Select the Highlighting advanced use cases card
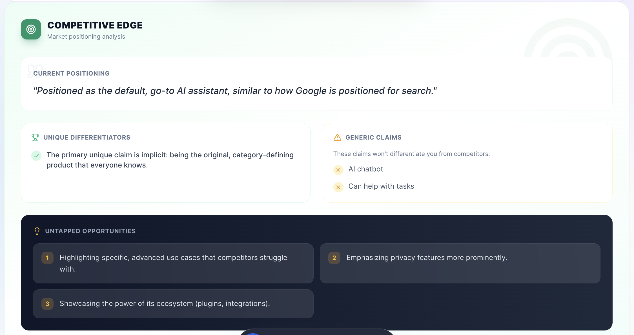634x335 pixels. click(173, 263)
